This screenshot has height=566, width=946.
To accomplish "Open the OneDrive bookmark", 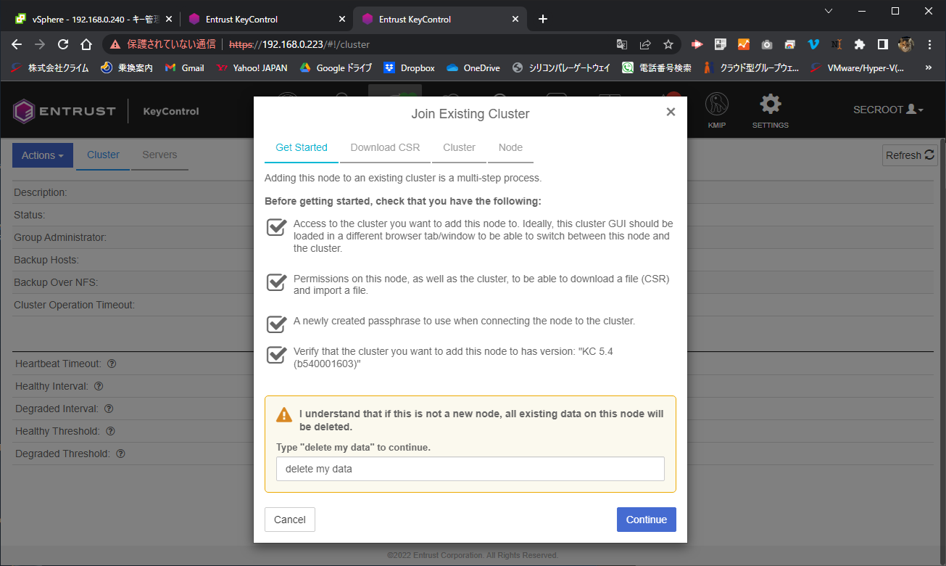I will [x=473, y=67].
